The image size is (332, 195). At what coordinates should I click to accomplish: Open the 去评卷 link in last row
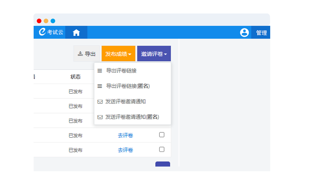tap(125, 150)
